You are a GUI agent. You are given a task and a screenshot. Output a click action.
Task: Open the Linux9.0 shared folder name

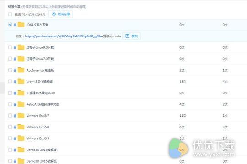click(40, 47)
